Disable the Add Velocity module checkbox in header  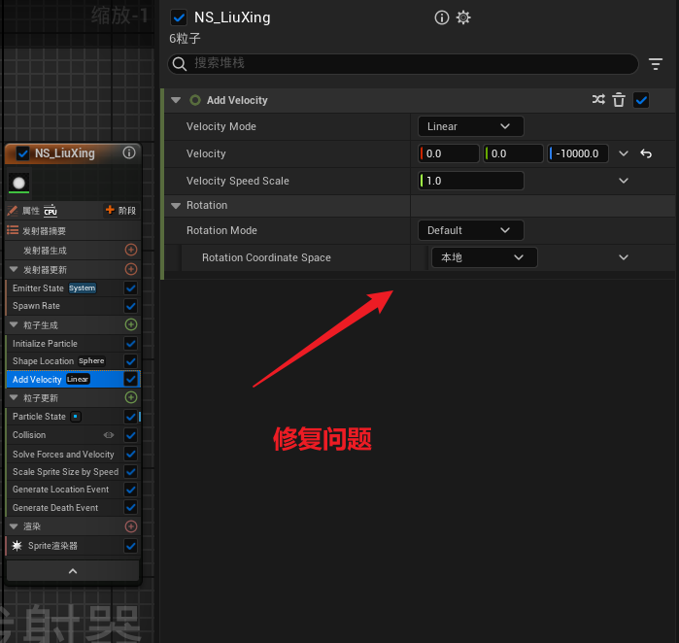tap(641, 100)
